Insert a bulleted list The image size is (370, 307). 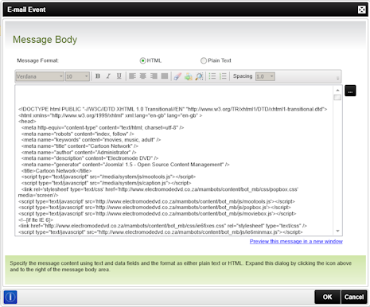(x=212, y=76)
